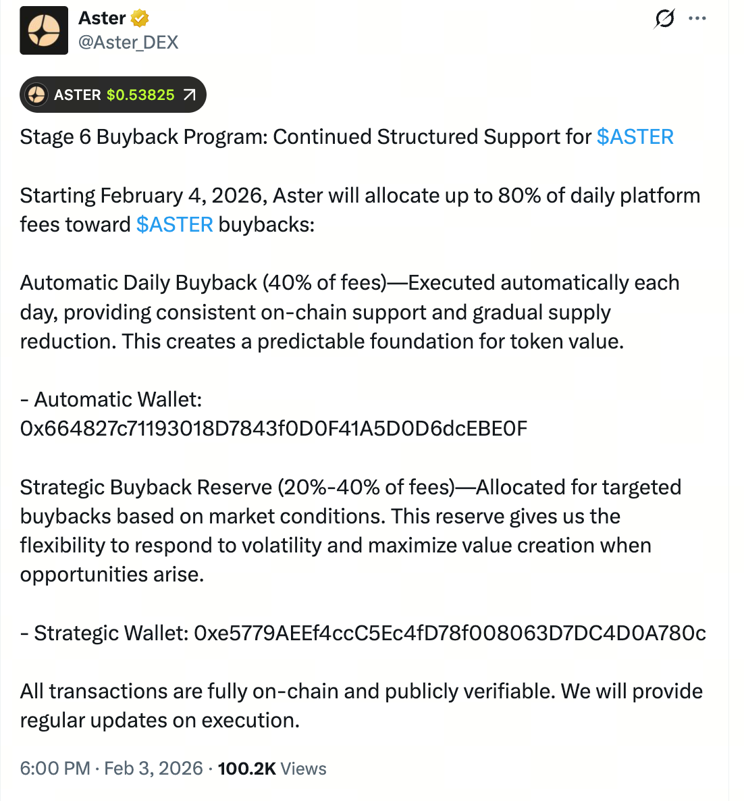
Task: Click the round Aster logo next to the username
Action: coord(44,30)
